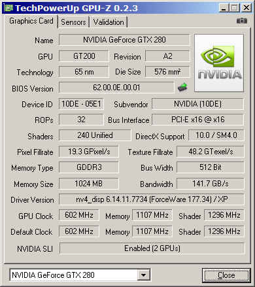
Task: Select the Graphics Card tab
Action: click(x=31, y=21)
